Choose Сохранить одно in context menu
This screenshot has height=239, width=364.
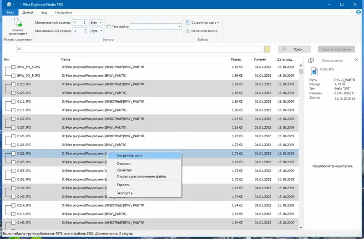pos(144,156)
